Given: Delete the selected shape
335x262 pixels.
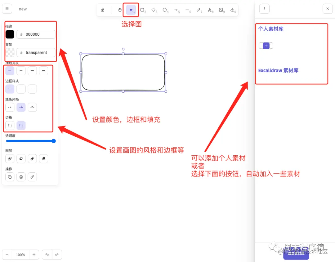Looking at the screenshot, I should pos(21,177).
